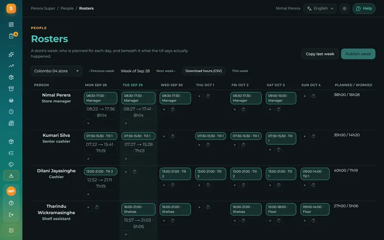Click Dilani's 12:52 → 21:11 worked entry

tap(101, 183)
